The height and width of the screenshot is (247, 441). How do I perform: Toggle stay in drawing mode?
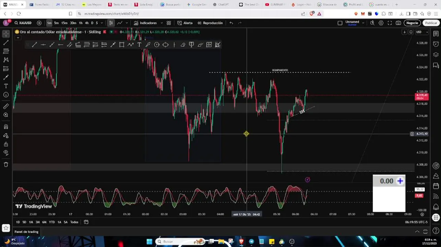6,136
